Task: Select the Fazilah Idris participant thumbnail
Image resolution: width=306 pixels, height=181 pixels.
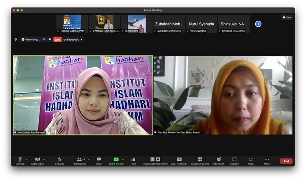Action: pos(137,24)
